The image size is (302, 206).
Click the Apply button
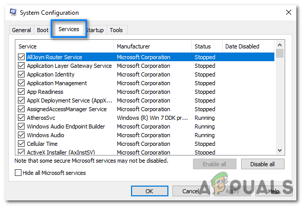(232, 191)
